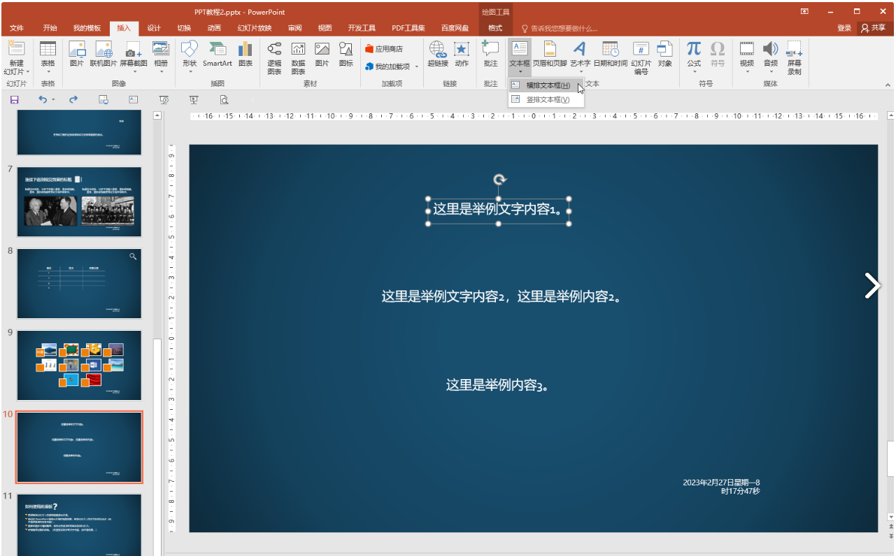This screenshot has width=896, height=556.
Task: Click the 告诉我您想要做什么 search box
Action: pyautogui.click(x=560, y=29)
